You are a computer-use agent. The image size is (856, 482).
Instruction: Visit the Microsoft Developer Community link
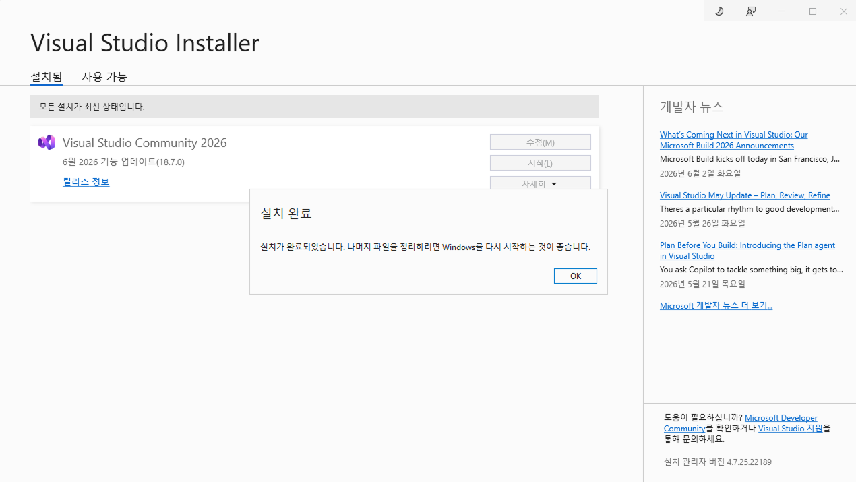741,423
